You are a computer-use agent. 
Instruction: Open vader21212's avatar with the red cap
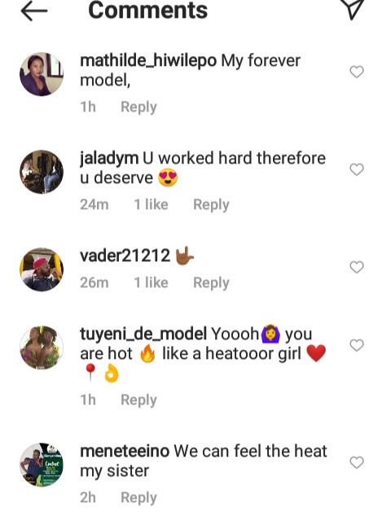(x=42, y=269)
